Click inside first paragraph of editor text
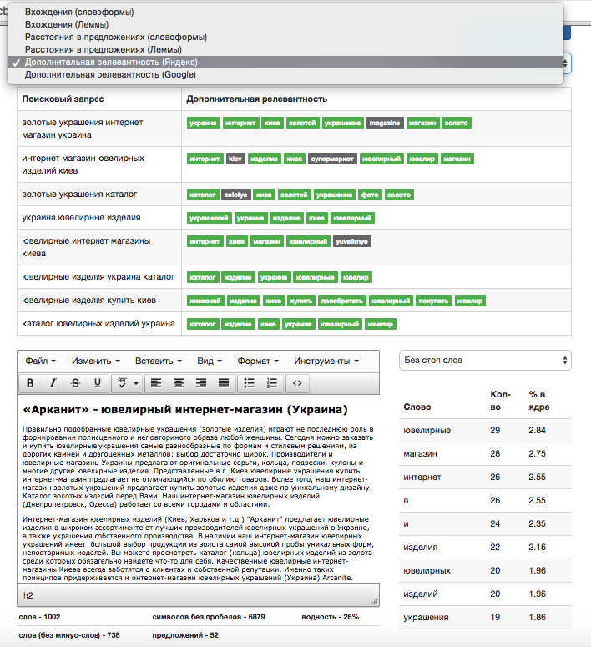Viewport: 591px width, 647px height. pos(198,467)
